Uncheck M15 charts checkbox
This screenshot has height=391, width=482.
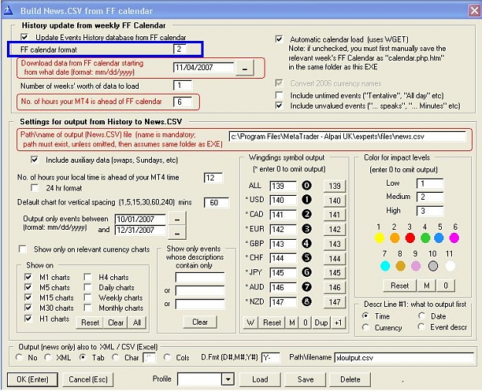(x=28, y=298)
